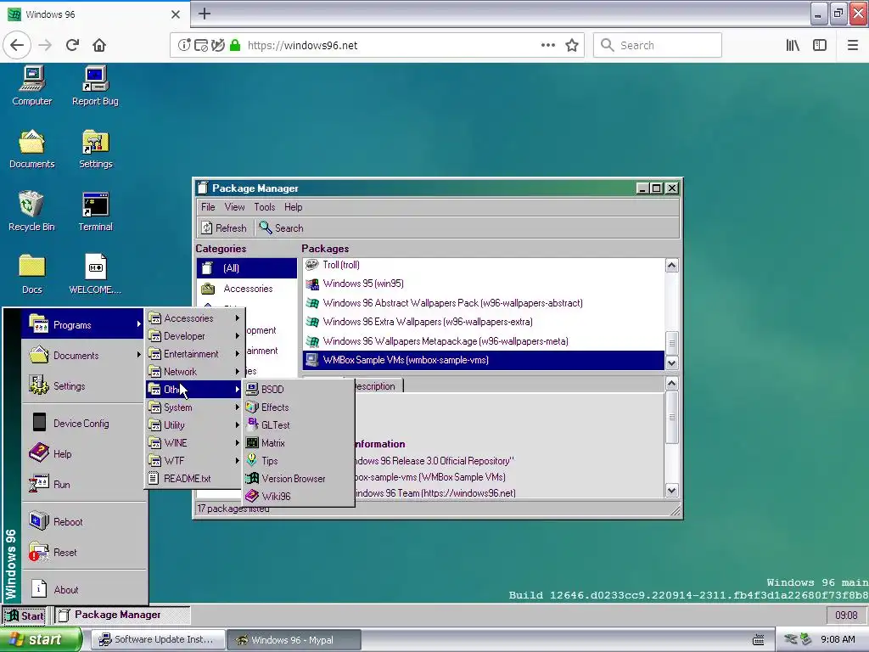This screenshot has height=652, width=869.
Task: Launch GLTest from the Other submenu
Action: pyautogui.click(x=299, y=424)
